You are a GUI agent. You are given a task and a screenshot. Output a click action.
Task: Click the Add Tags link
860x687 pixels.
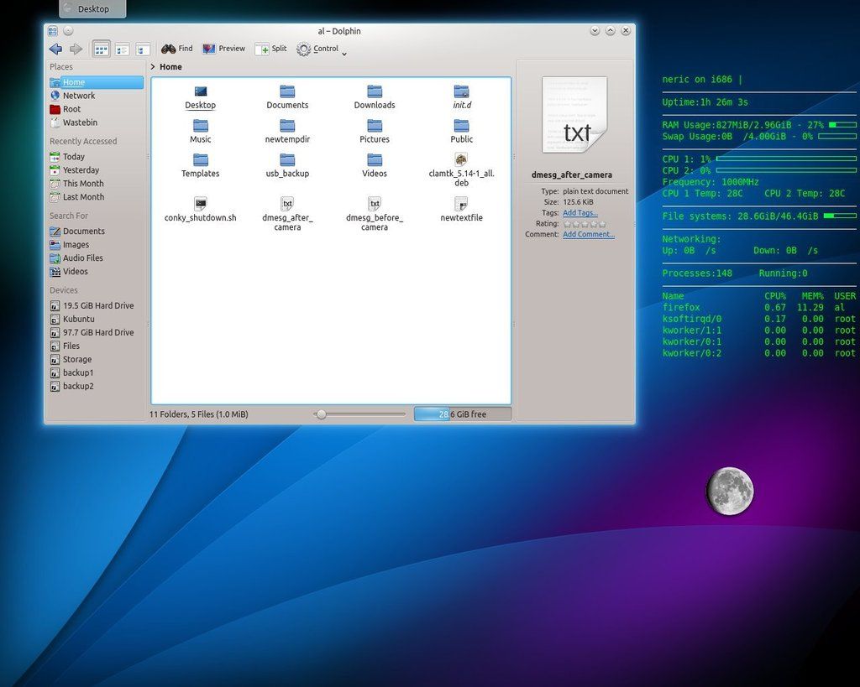click(x=580, y=212)
